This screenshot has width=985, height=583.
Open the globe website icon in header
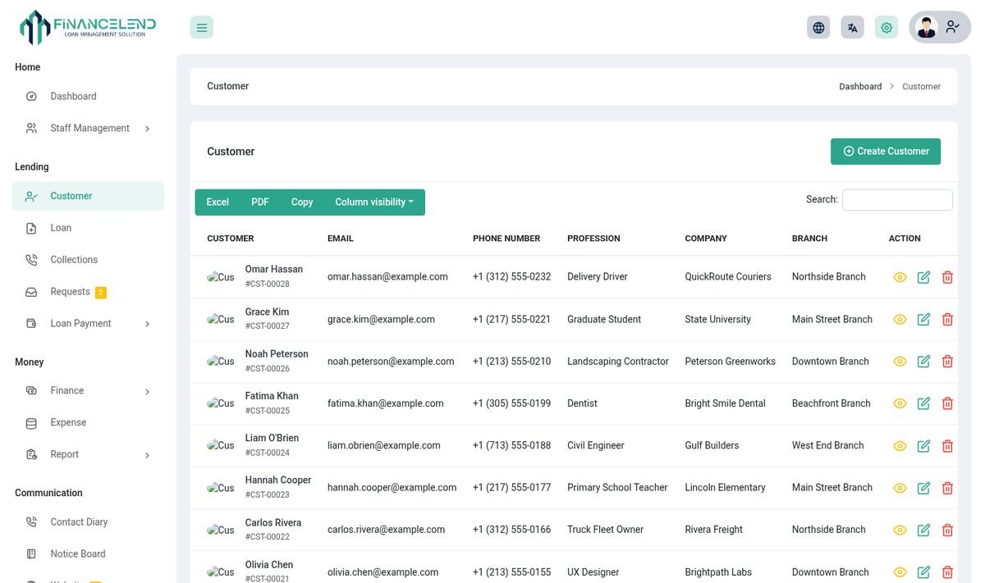click(x=818, y=27)
